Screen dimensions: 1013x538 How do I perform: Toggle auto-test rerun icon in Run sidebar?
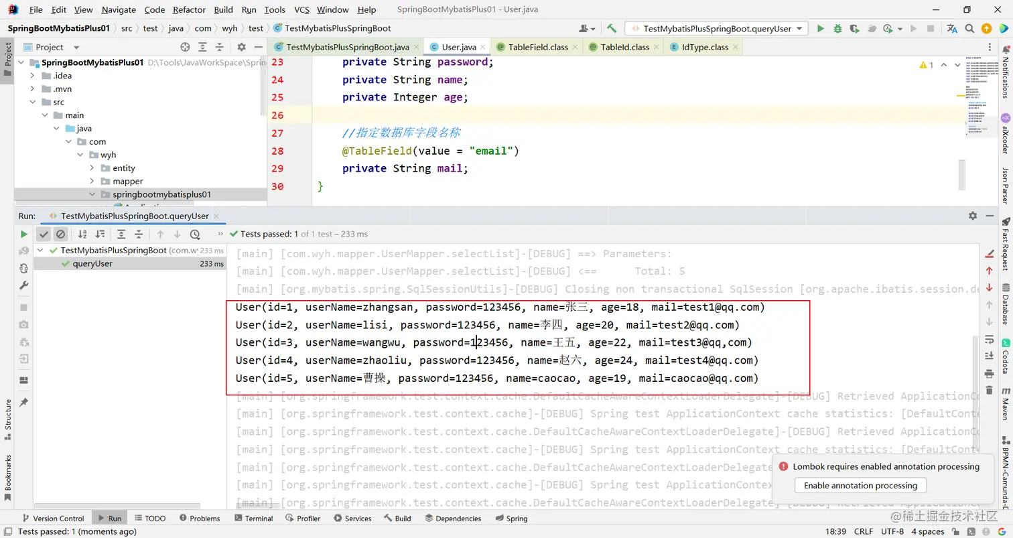tap(24, 268)
